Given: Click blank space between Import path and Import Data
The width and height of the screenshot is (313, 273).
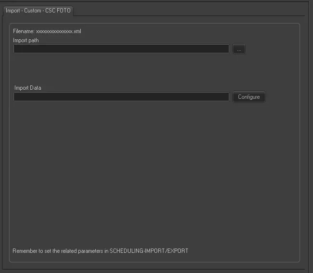Looking at the screenshot, I should click(120, 70).
